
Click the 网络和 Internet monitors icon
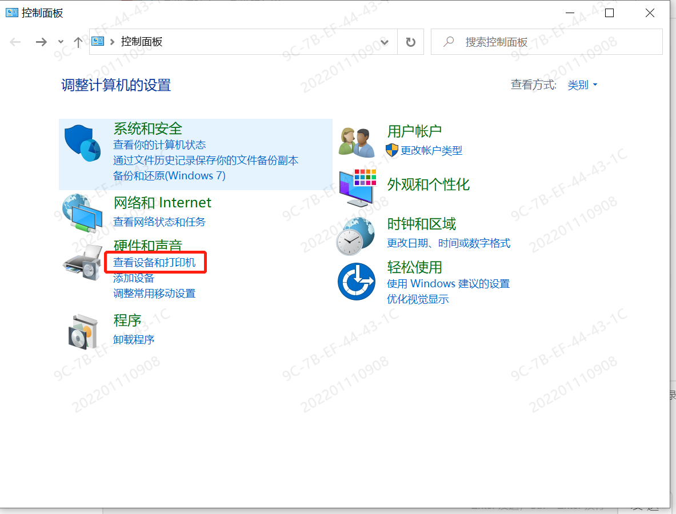(x=82, y=214)
